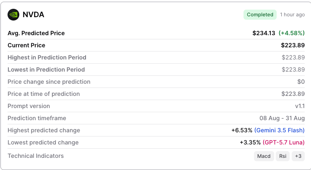Click the +6.53% highest predicted change
The height and width of the screenshot is (170, 311).
(242, 130)
